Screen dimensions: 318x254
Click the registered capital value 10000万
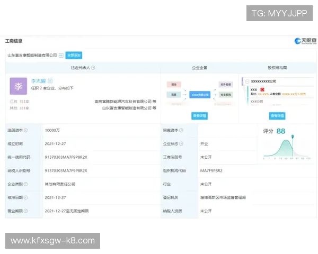pos(52,130)
